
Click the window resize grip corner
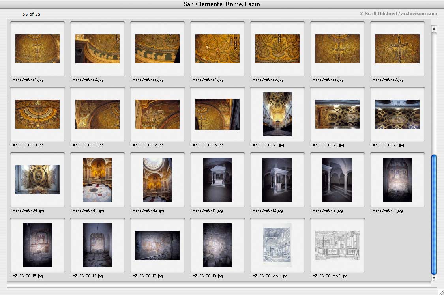441,292
